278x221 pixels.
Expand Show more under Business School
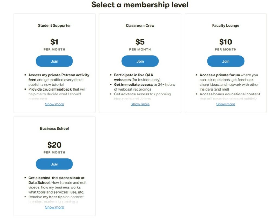click(x=54, y=207)
